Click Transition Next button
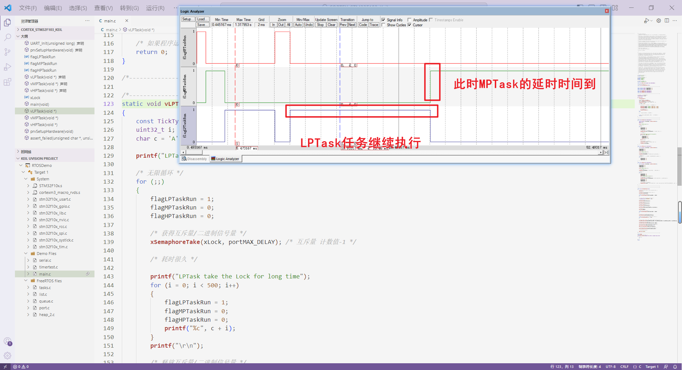Screen dimensions: 682x370 point(352,25)
